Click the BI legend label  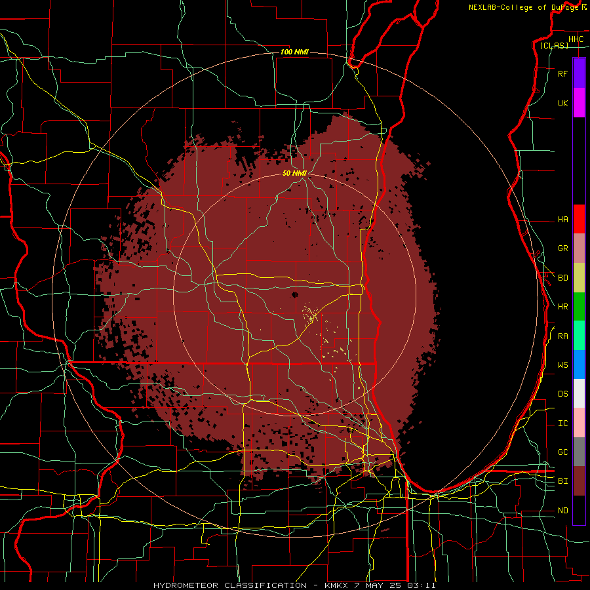click(562, 481)
